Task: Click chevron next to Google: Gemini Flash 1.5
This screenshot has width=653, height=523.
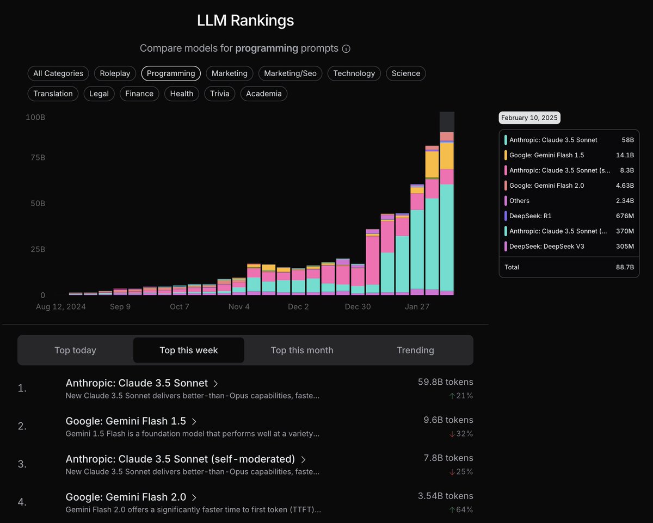Action: click(194, 422)
